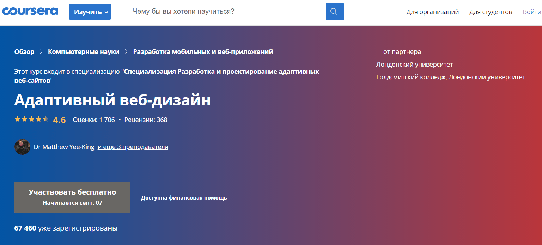Focus the 'Чему бы вы хотели научиться?' search field

227,12
